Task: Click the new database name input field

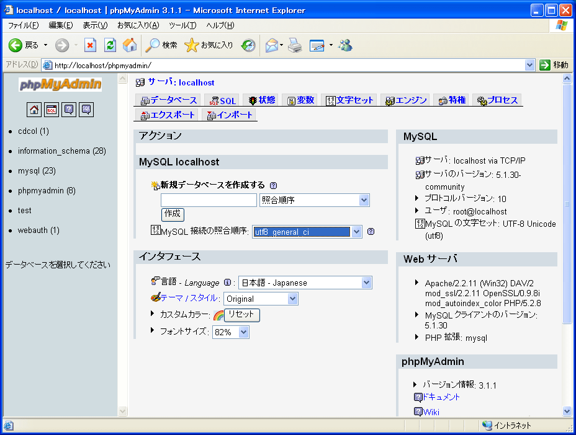Action: [209, 200]
